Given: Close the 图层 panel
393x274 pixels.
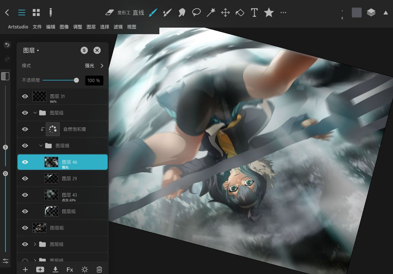Looking at the screenshot, I should point(97,50).
